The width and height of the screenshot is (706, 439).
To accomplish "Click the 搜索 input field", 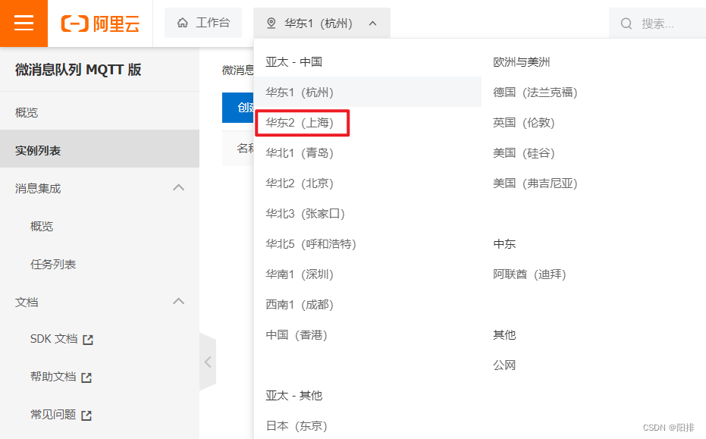I will pos(664,23).
